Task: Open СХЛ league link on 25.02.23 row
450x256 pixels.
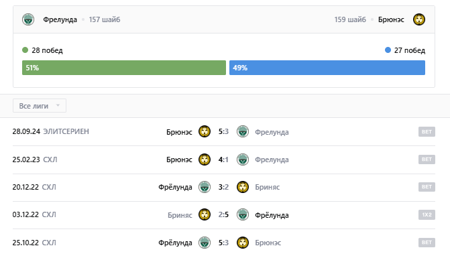Action: (x=50, y=159)
